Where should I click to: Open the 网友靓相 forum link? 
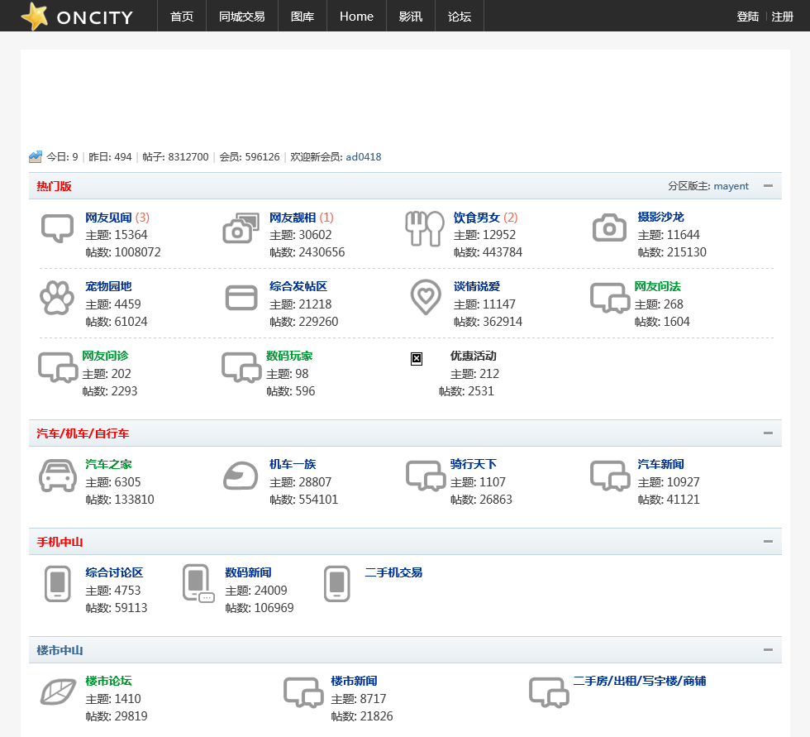click(293, 218)
